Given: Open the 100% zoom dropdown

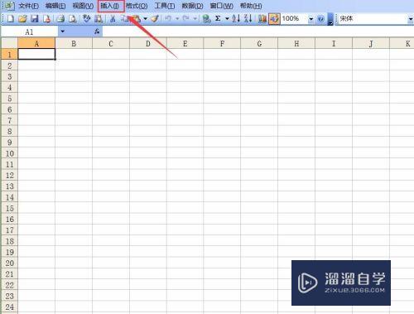Looking at the screenshot, I should [311, 19].
